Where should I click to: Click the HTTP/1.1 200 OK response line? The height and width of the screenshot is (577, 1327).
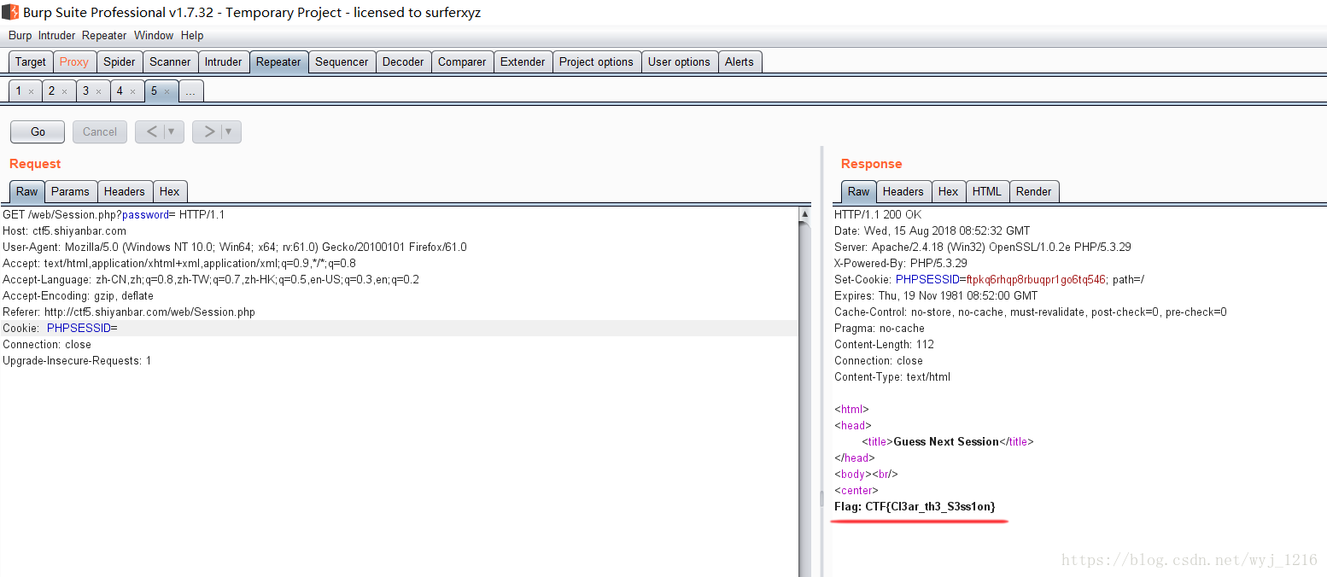pyautogui.click(x=878, y=214)
